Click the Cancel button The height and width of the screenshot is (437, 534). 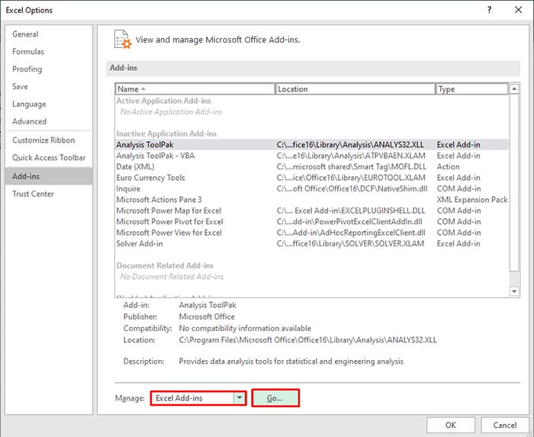click(x=505, y=425)
